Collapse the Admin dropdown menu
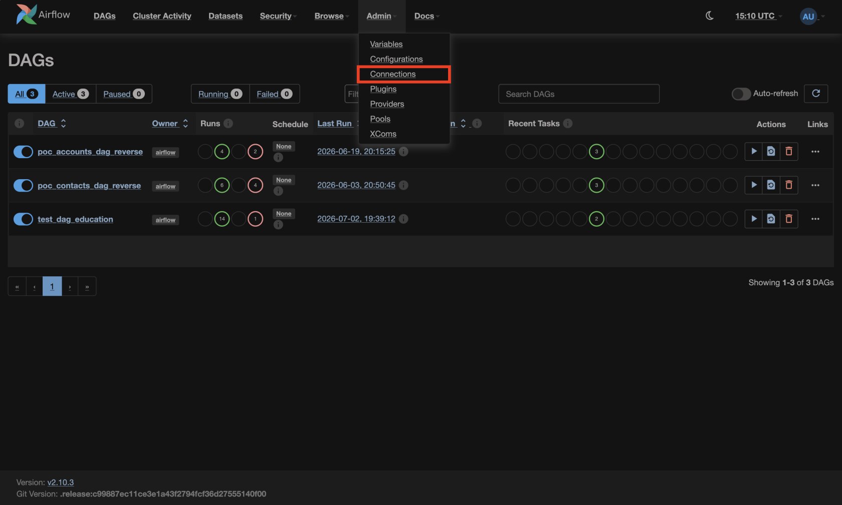842x505 pixels. coord(381,16)
